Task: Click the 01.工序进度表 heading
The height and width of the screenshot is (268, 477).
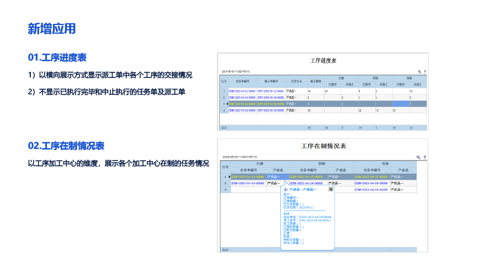Action: pos(58,57)
